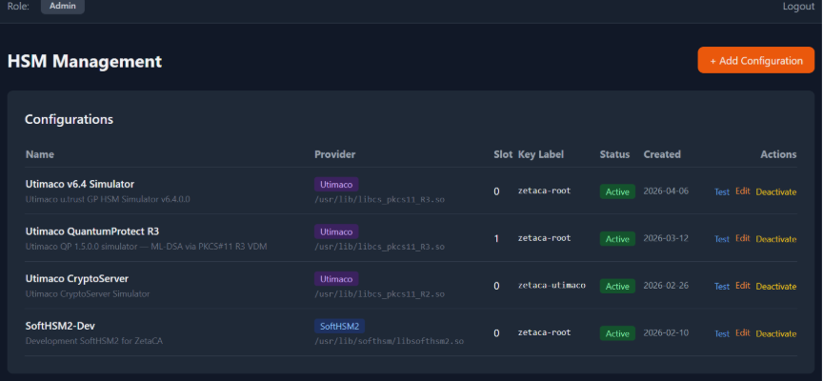Select the Utimaco CryptoServer row name

coord(76,278)
